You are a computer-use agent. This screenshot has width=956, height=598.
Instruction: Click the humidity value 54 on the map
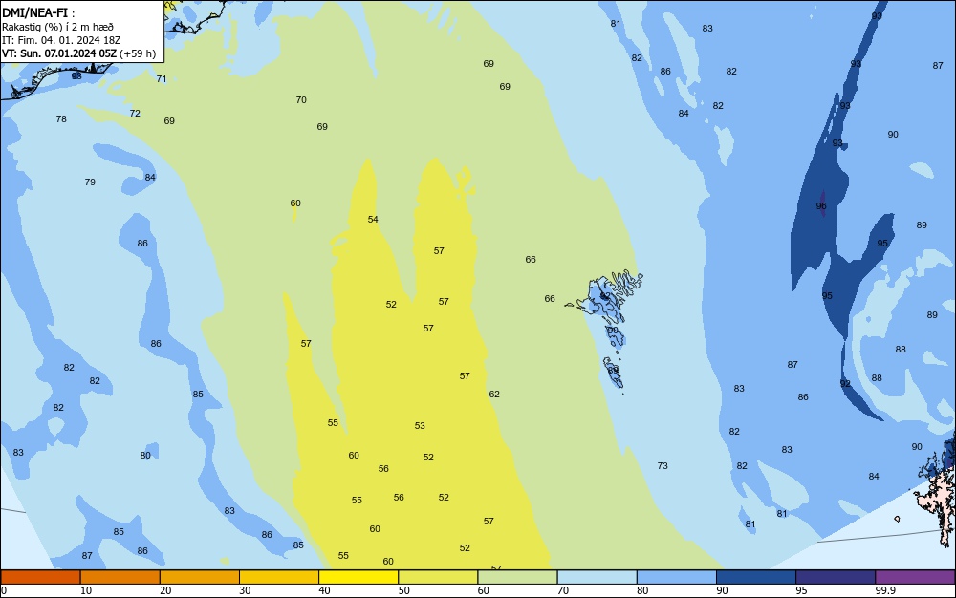pyautogui.click(x=373, y=219)
